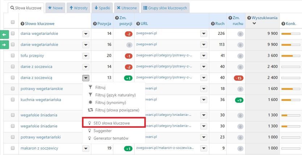Click help icon beside URL column header

(138, 24)
